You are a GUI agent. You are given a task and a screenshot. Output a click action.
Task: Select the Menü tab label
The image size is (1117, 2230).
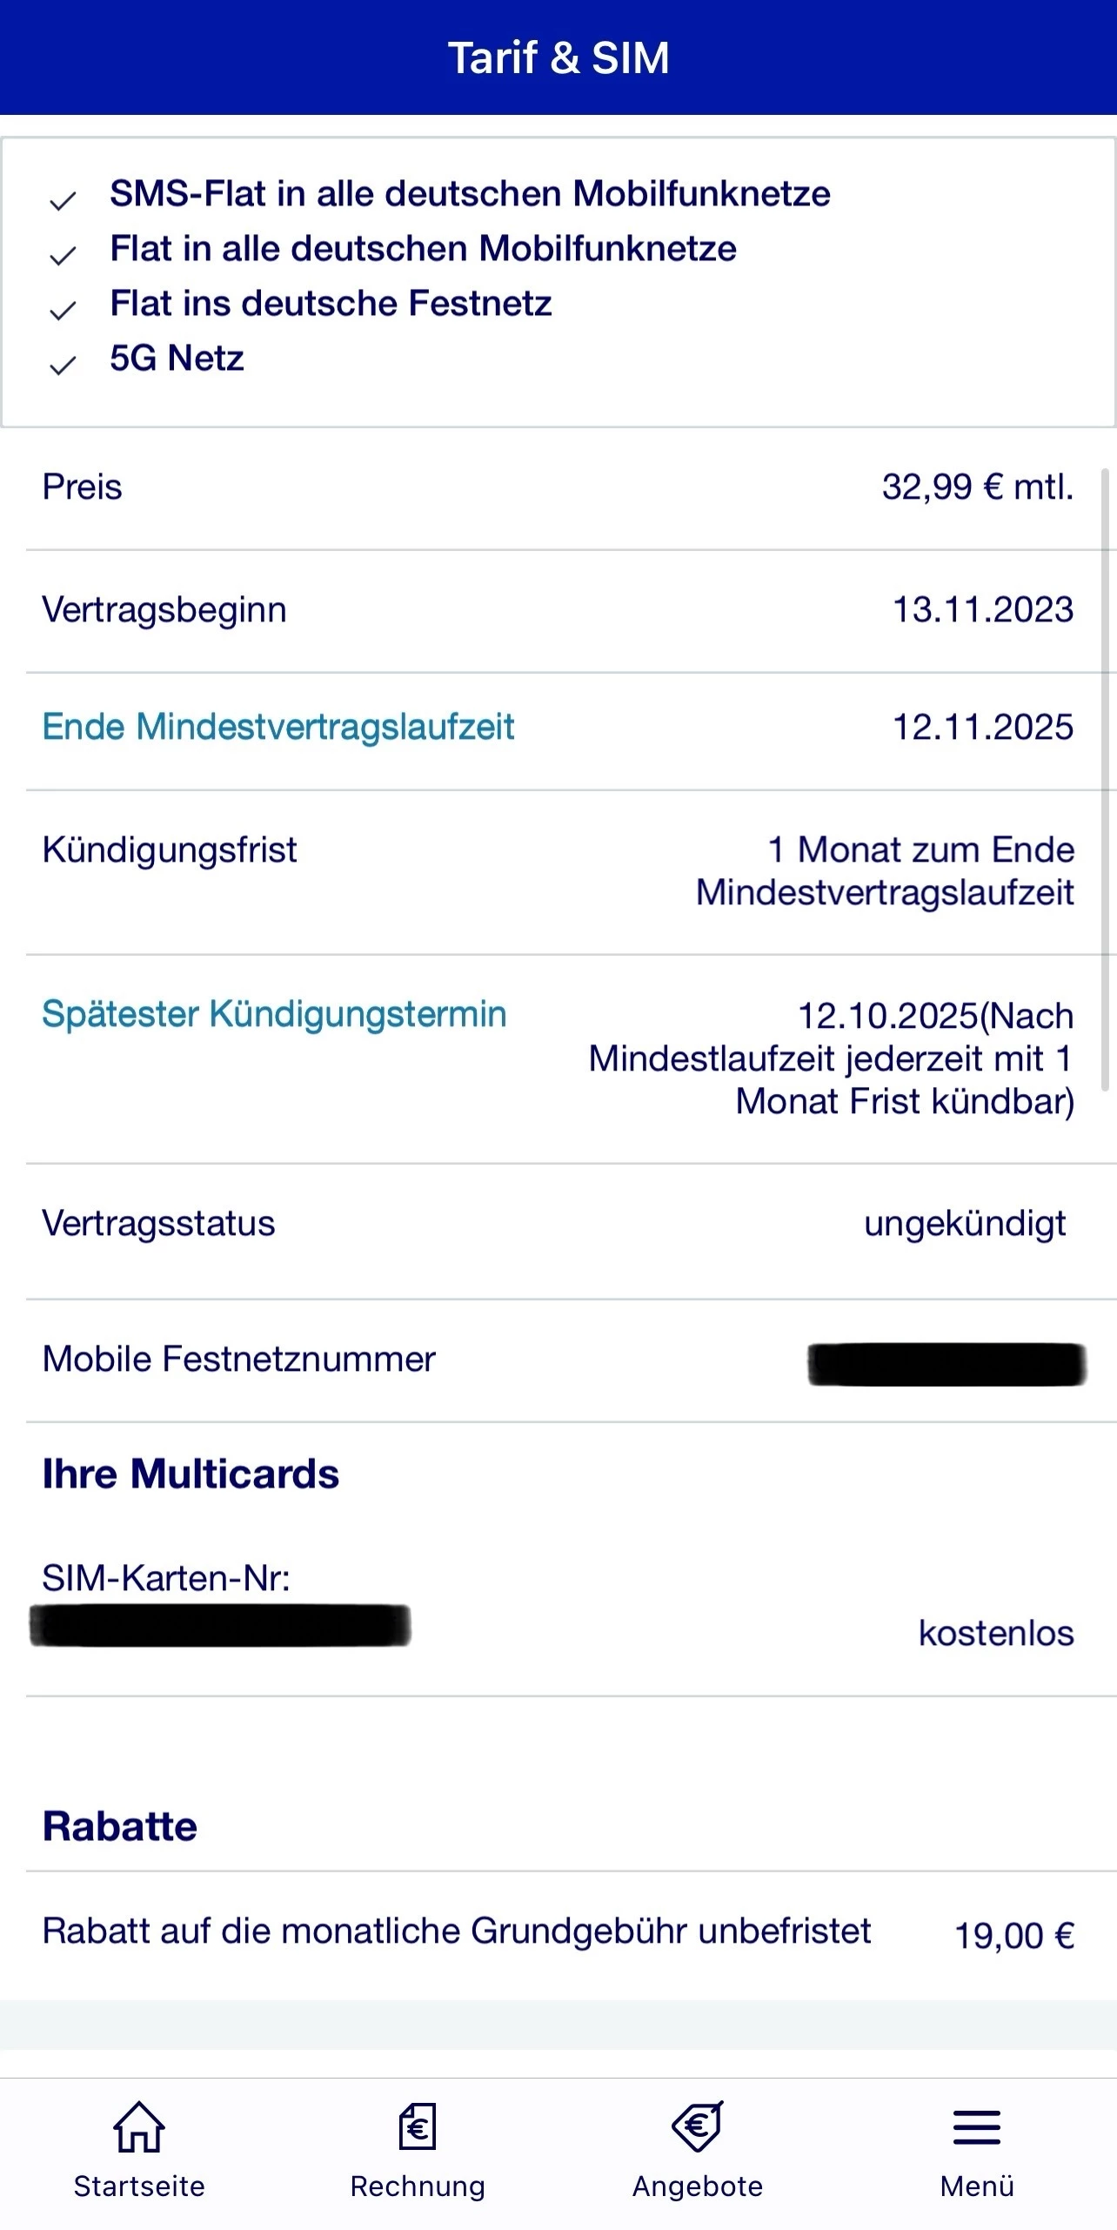[977, 2186]
